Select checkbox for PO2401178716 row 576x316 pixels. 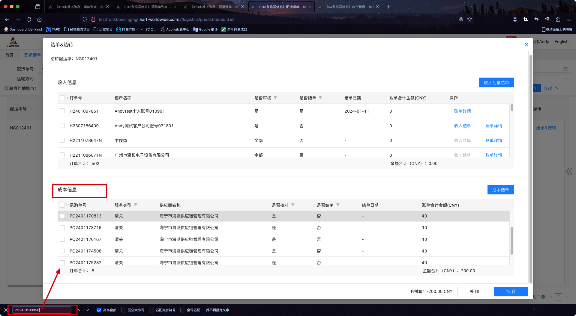click(x=62, y=228)
